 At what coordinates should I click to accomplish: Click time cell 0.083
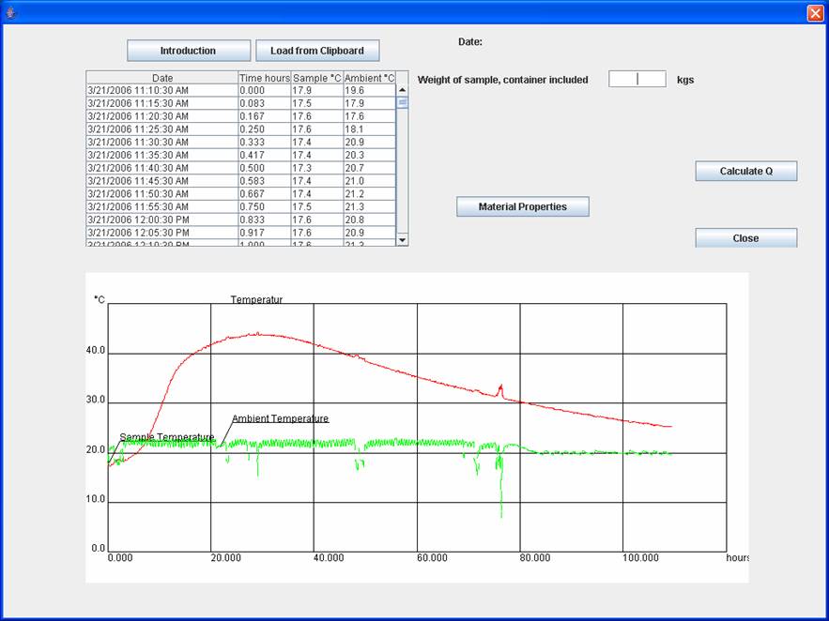click(265, 103)
